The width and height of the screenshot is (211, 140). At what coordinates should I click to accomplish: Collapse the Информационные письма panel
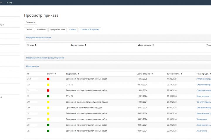point(38,38)
